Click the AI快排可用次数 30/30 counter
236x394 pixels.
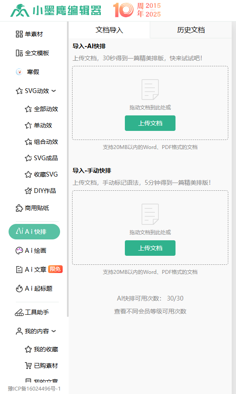pyautogui.click(x=150, y=298)
